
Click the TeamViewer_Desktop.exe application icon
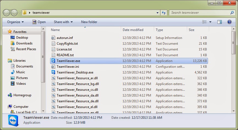pos(53,72)
